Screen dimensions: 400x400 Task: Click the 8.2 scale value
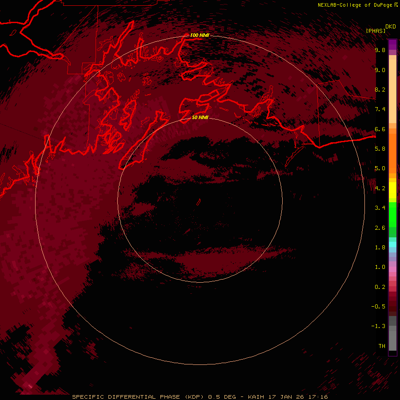(380, 89)
